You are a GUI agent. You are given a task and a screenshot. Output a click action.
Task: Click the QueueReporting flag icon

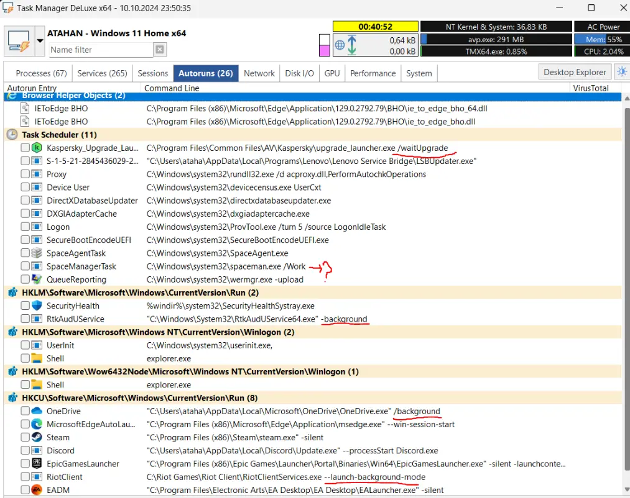[x=37, y=279]
